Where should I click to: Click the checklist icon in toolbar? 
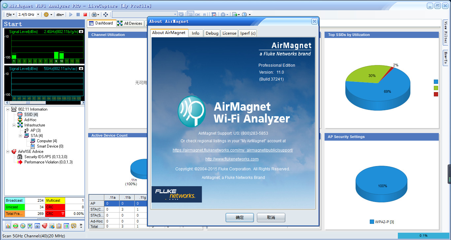[214, 15]
